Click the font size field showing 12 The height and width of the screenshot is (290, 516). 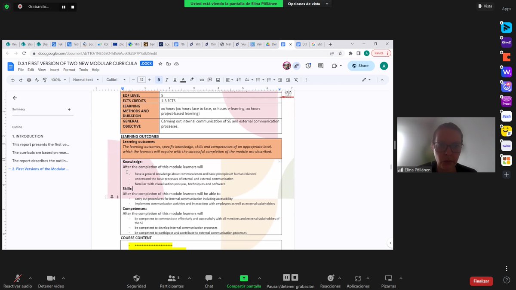[141, 79]
